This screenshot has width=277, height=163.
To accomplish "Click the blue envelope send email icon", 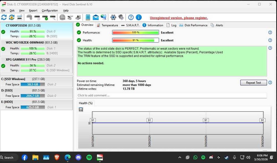I will [96, 17].
